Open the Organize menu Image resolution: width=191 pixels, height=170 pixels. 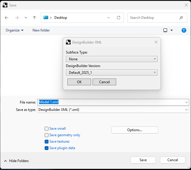(14, 30)
